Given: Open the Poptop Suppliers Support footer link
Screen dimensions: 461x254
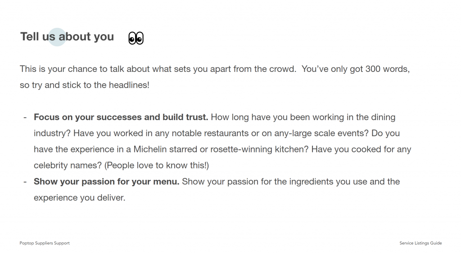Looking at the screenshot, I should (45, 243).
